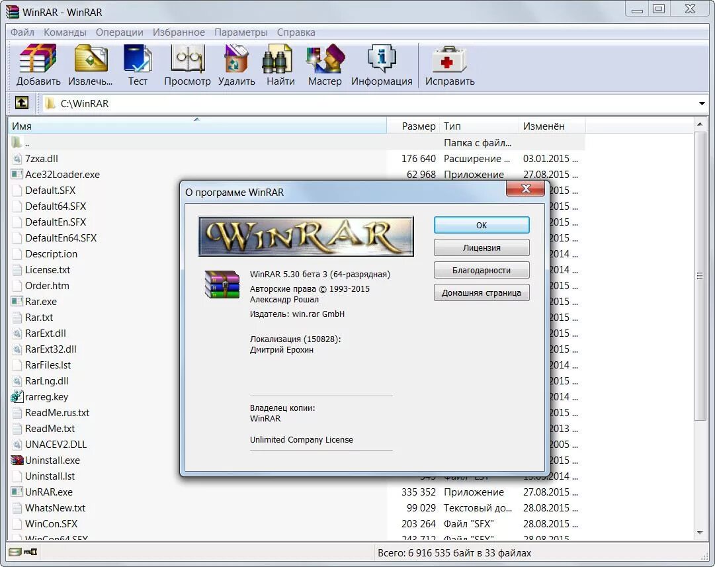715x567 pixels.
Task: Select the Descript.ion file
Action: point(51,253)
